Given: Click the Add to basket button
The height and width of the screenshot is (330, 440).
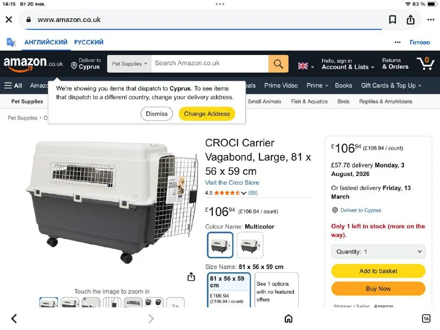Looking at the screenshot, I should coord(378,271).
